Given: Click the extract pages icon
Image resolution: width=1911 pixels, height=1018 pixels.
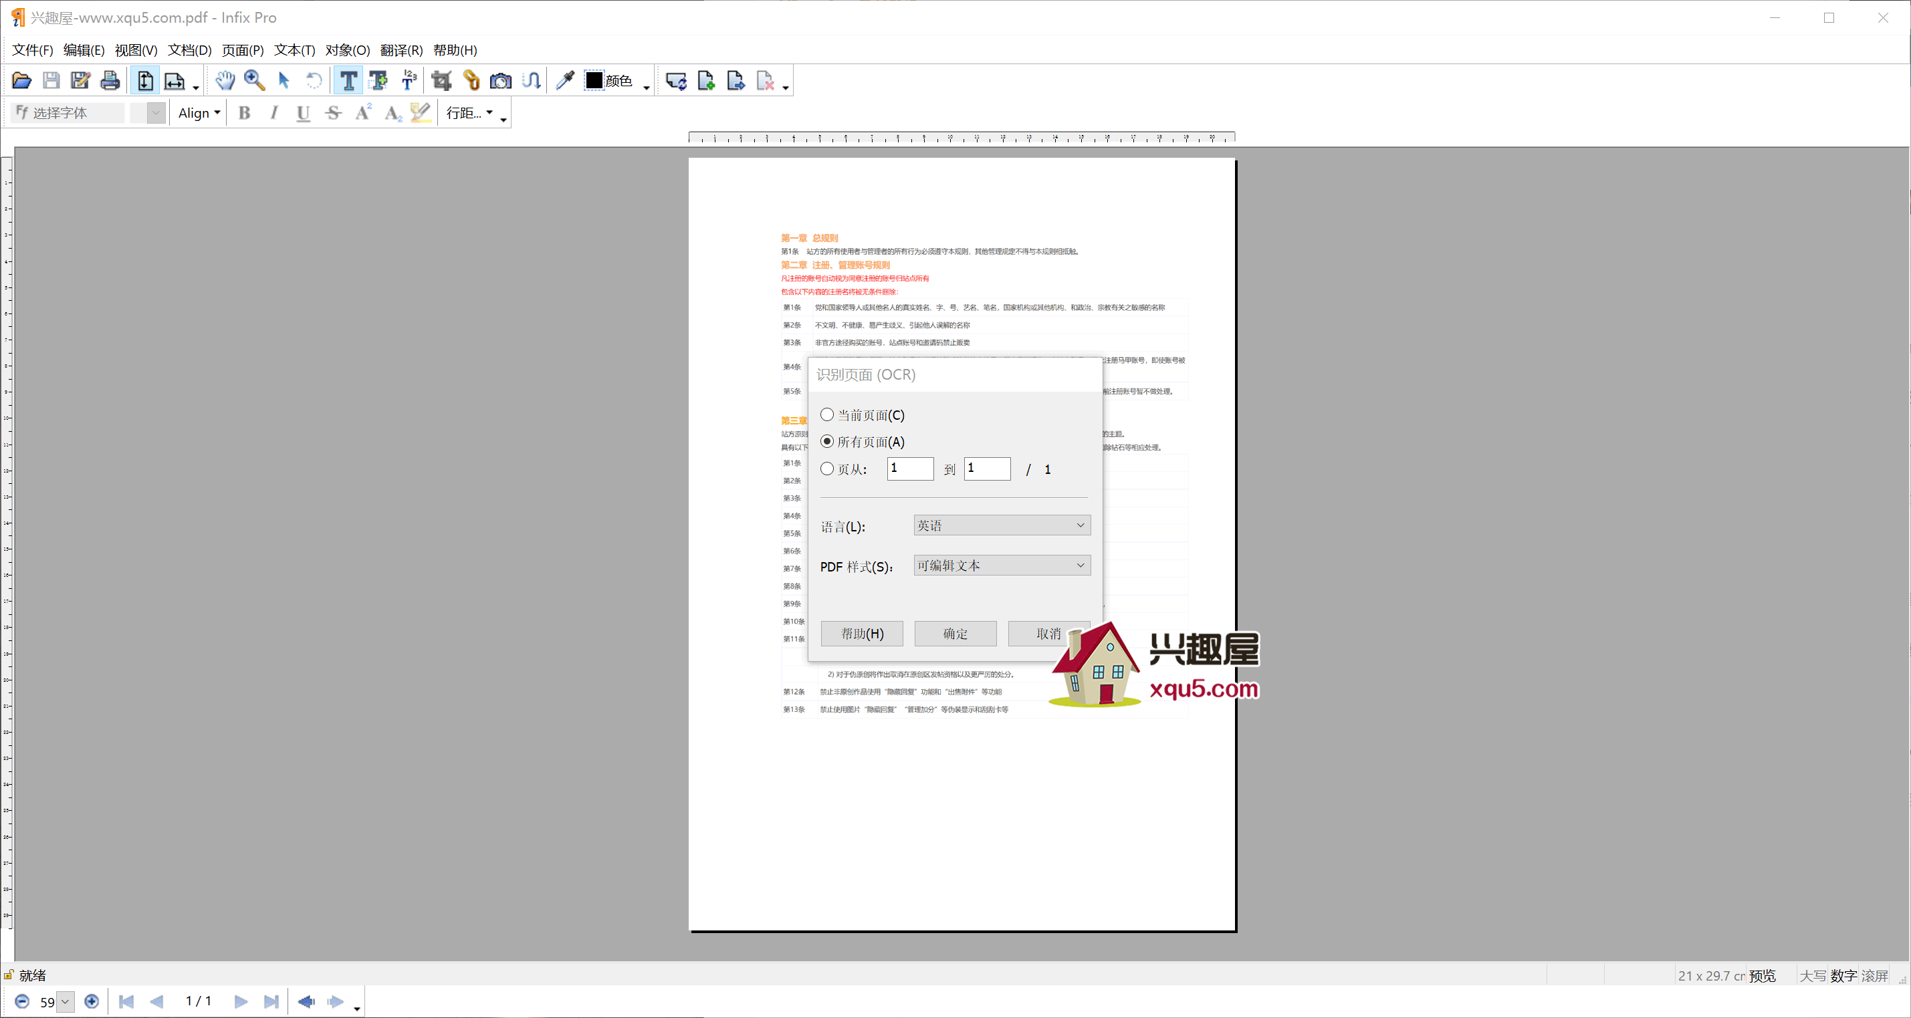Looking at the screenshot, I should coord(735,81).
